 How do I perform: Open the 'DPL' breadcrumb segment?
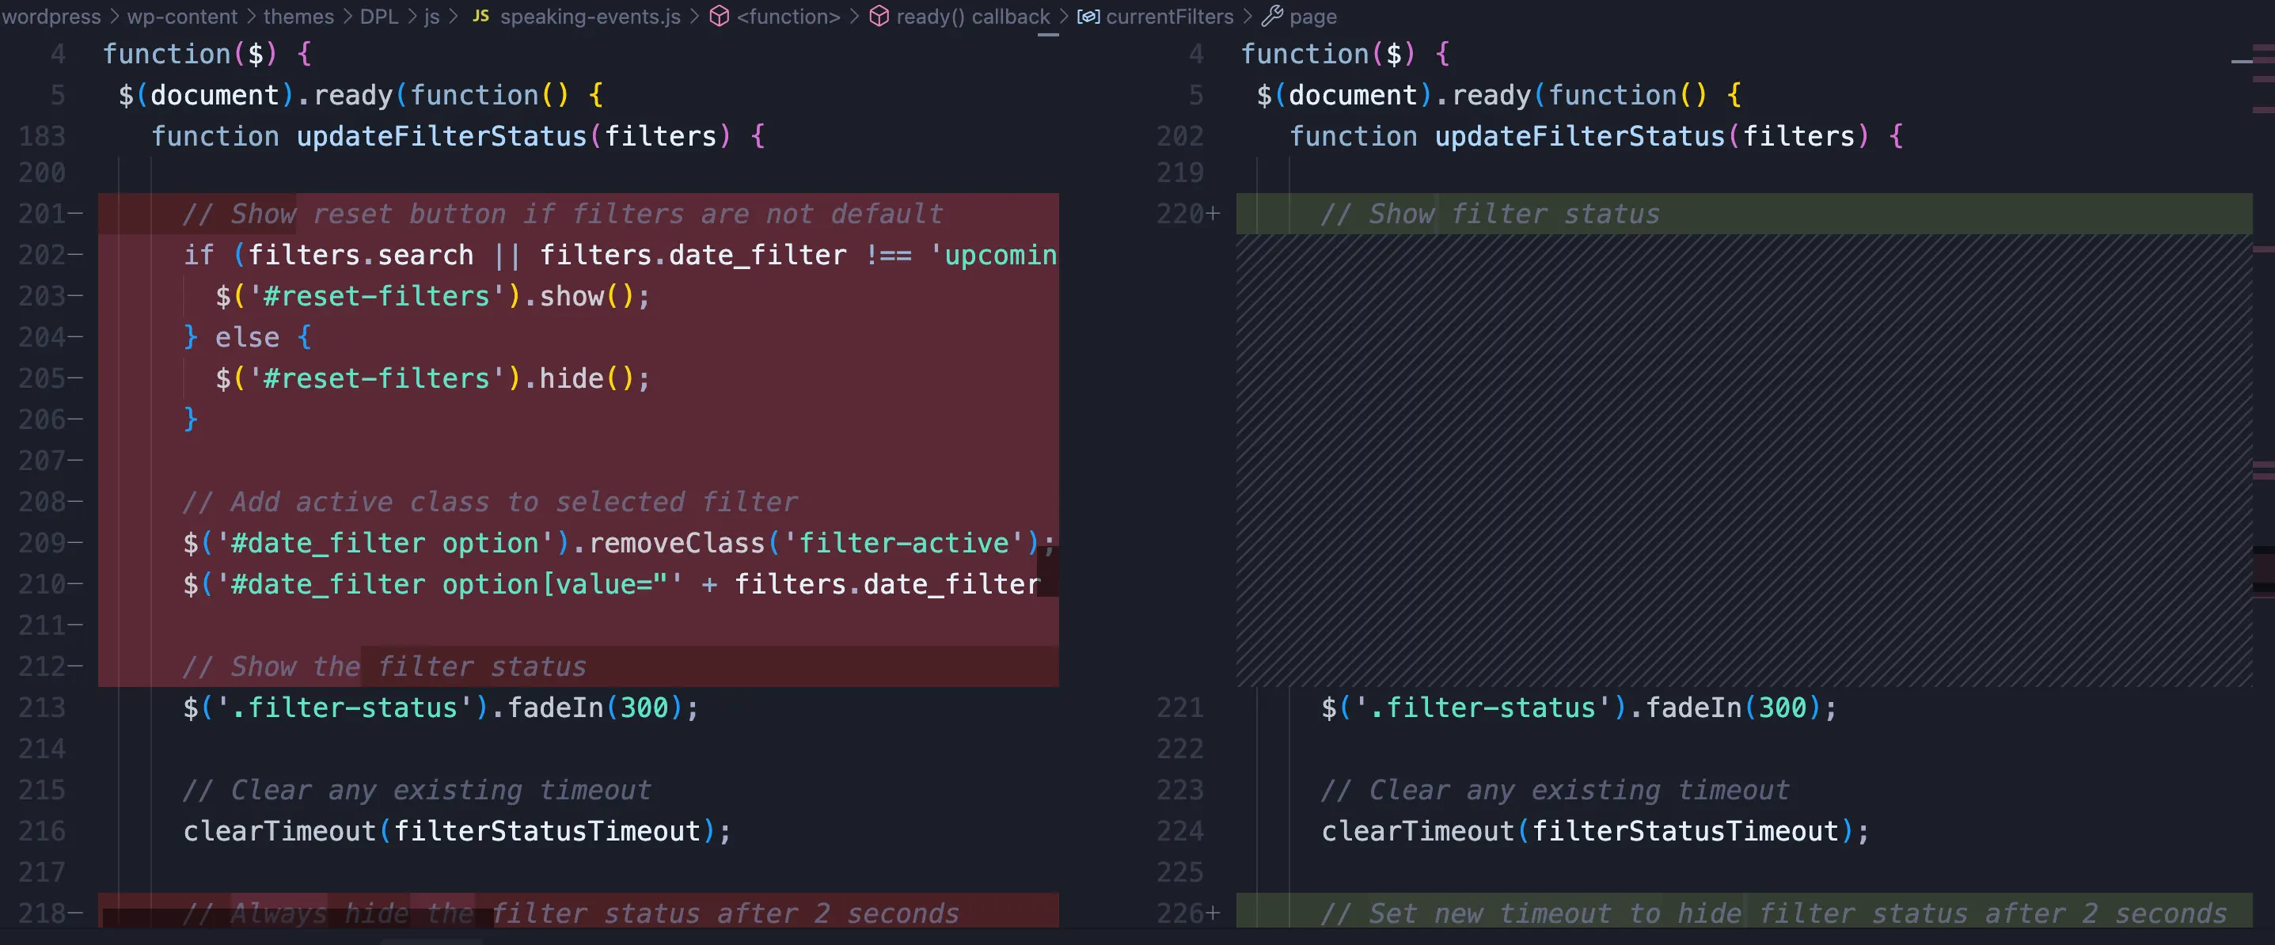(379, 16)
